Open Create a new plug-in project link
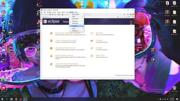This screenshot has height=101, width=180. tap(66, 40)
